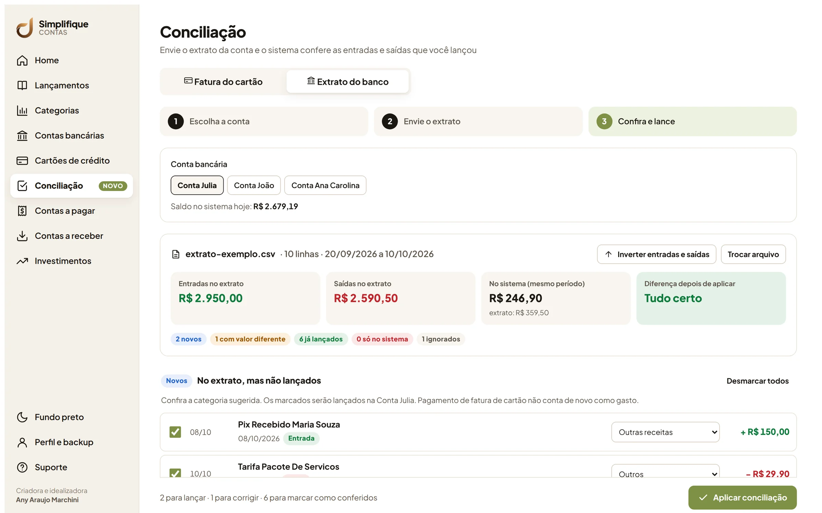Switch to the Extrato do banco tab
Viewport: 822px width, 513px height.
click(x=347, y=82)
